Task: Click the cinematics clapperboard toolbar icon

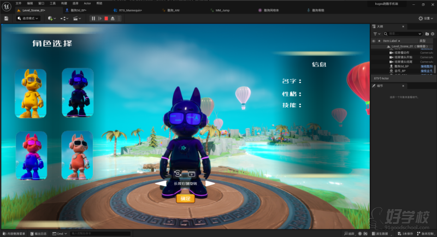Action: 77,18
